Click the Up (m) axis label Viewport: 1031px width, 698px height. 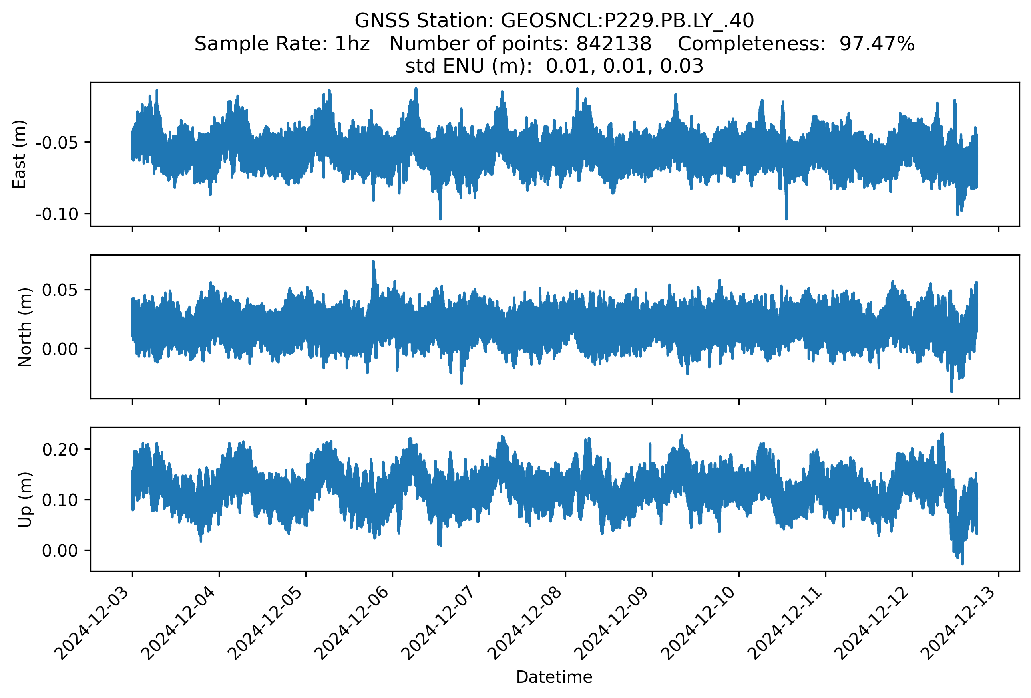tap(25, 500)
